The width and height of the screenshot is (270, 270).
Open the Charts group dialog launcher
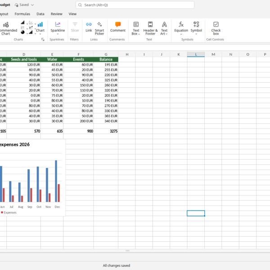(x=43, y=40)
